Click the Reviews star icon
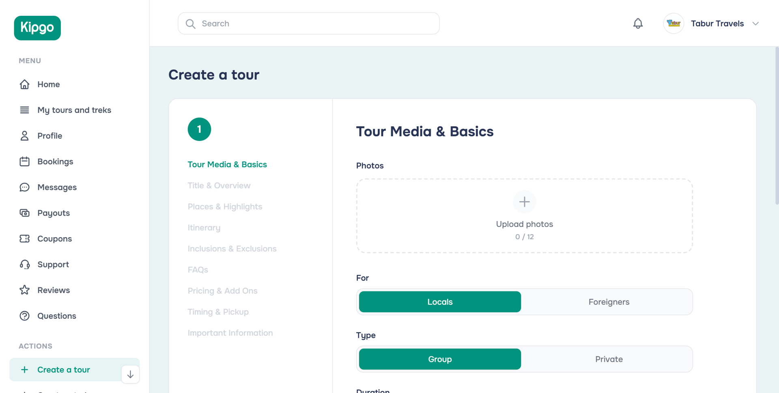Screen dimensions: 779x393 point(25,290)
